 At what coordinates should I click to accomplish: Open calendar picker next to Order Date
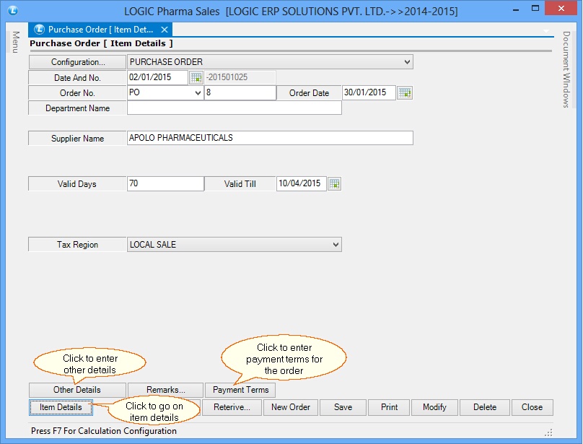click(405, 92)
